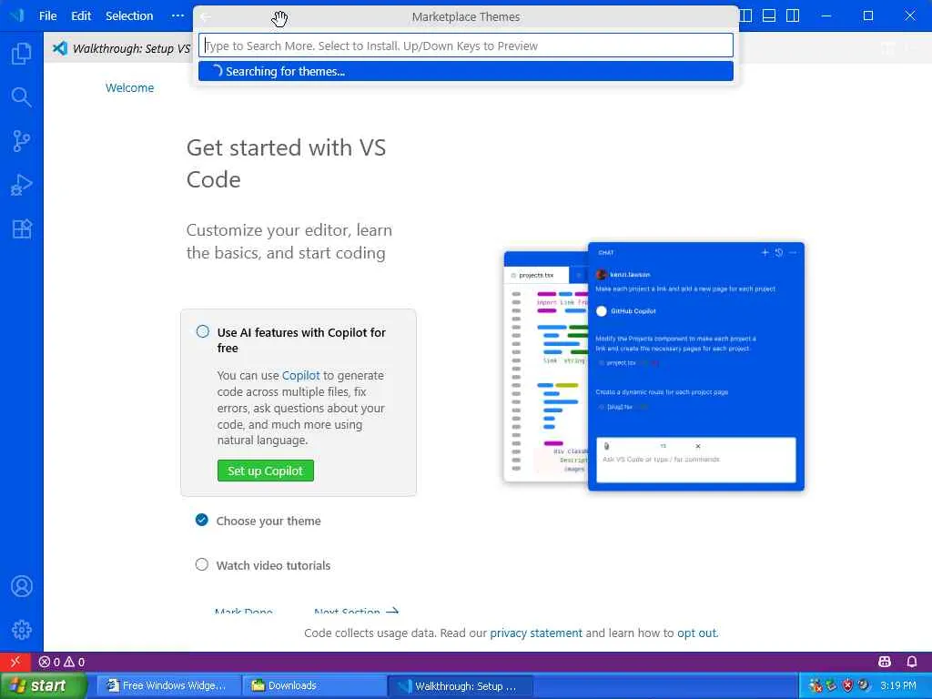The width and height of the screenshot is (932, 699).
Task: Click the Copilot chat preview image
Action: click(x=653, y=366)
